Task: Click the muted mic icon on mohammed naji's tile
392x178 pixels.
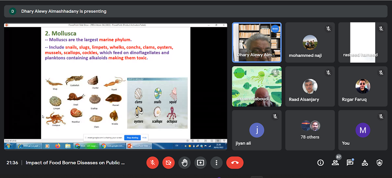Action: tap(328, 29)
